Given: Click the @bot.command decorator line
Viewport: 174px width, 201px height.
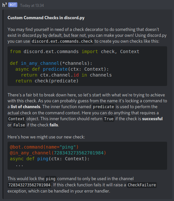Looking at the screenshot, I should pyautogui.click(x=44, y=147).
